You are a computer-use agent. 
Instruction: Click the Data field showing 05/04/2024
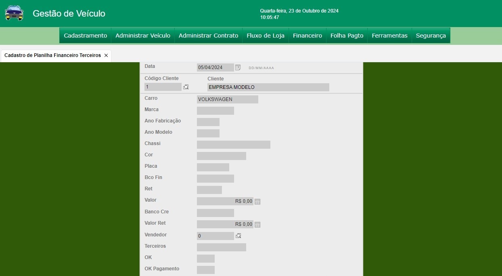tap(215, 67)
